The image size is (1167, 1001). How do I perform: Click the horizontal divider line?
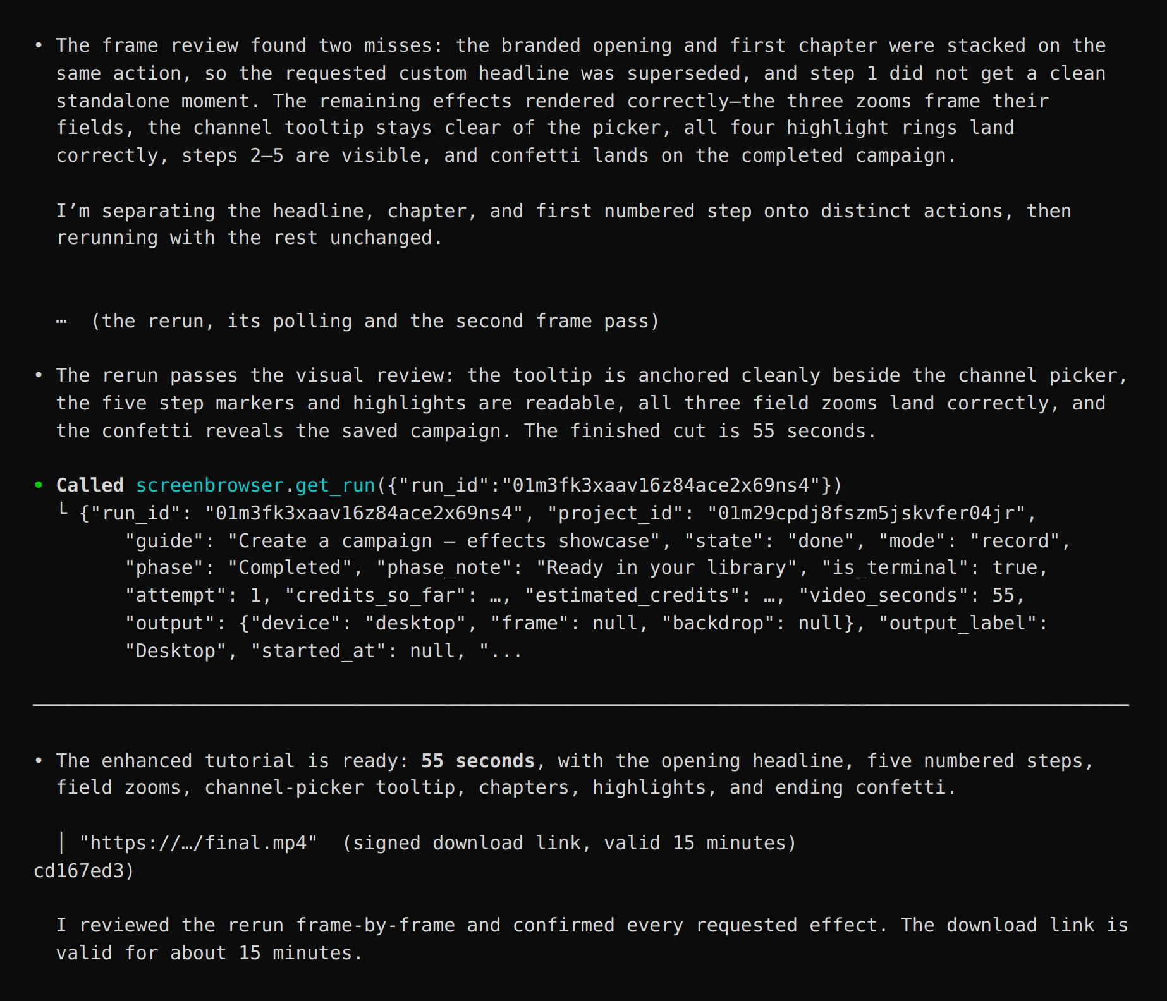click(581, 705)
